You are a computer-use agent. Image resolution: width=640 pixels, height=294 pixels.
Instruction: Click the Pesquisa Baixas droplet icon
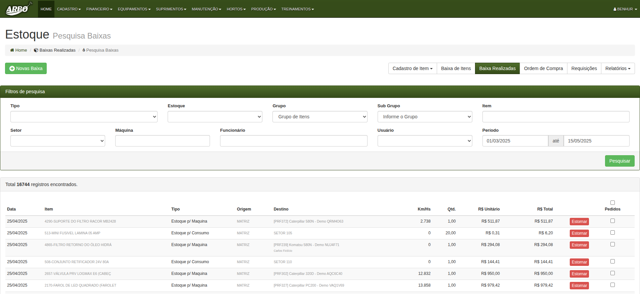click(x=84, y=50)
